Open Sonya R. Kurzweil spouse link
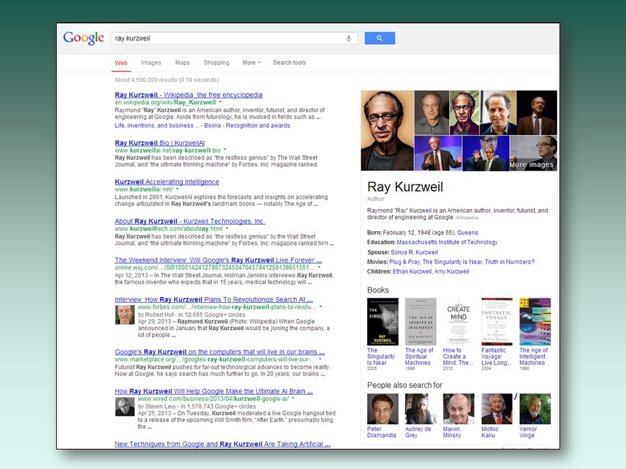 [414, 252]
